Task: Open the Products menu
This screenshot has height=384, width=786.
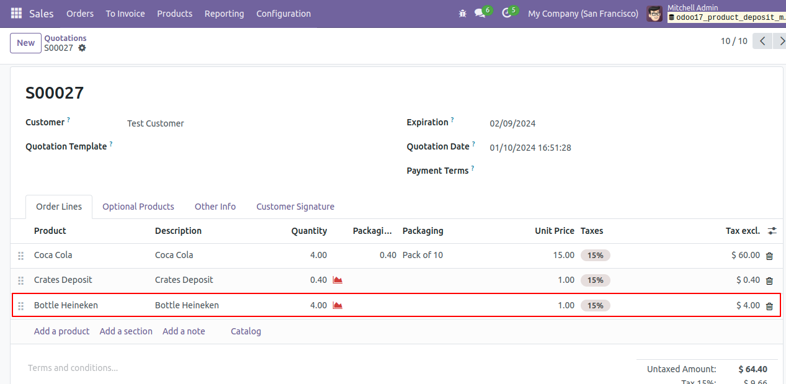Action: pyautogui.click(x=174, y=13)
